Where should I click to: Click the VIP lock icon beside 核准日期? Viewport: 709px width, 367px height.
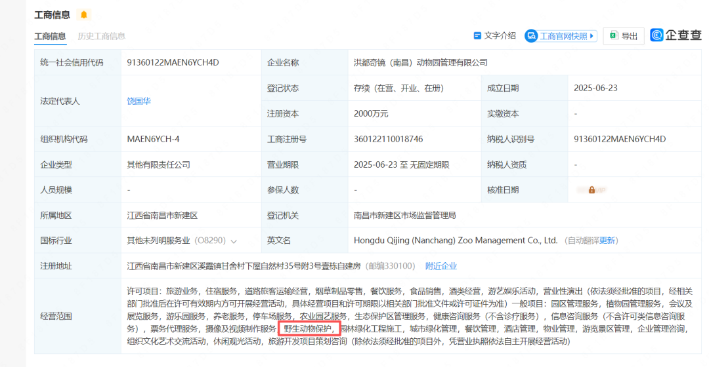591,190
